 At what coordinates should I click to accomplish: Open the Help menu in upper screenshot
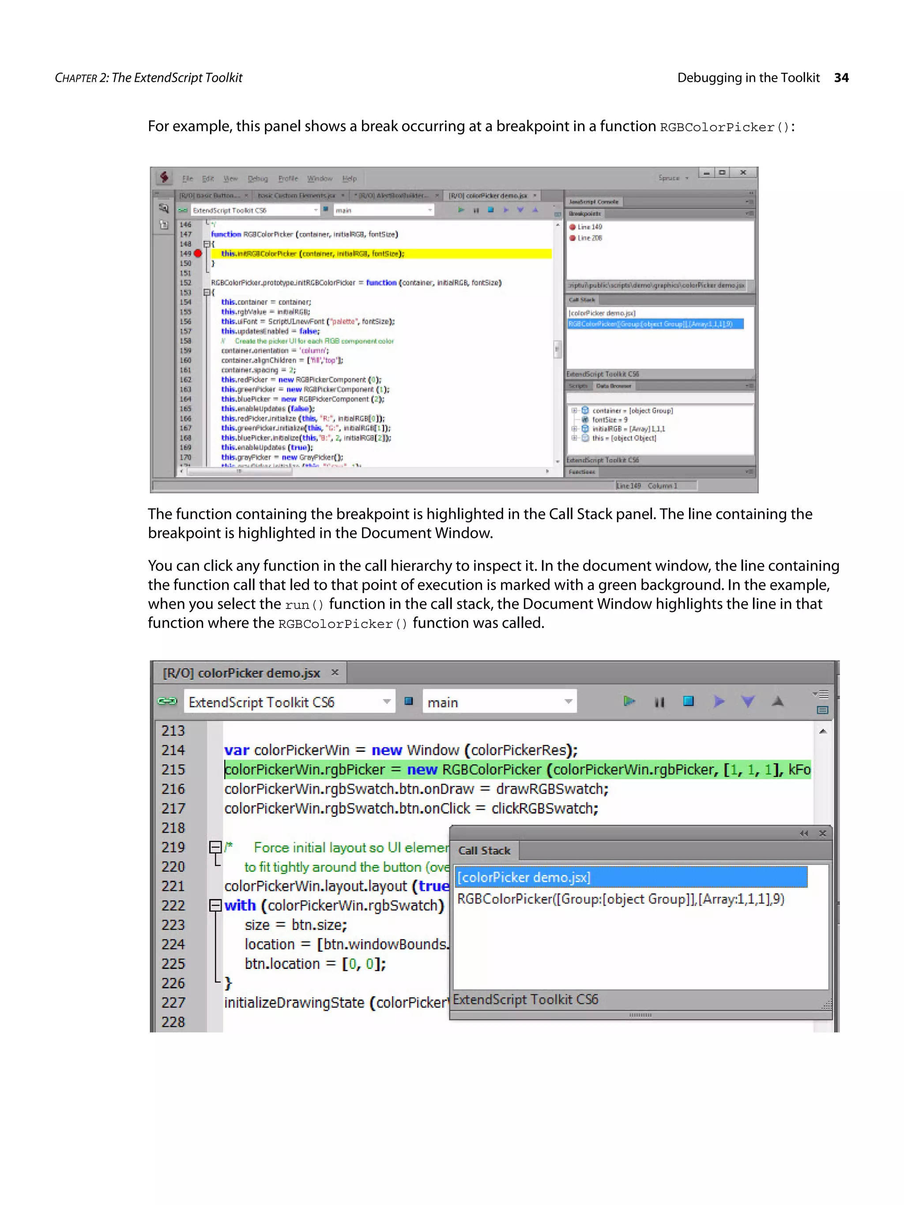[x=349, y=179]
